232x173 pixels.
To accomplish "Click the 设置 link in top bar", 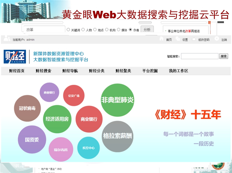I will pos(185,40).
